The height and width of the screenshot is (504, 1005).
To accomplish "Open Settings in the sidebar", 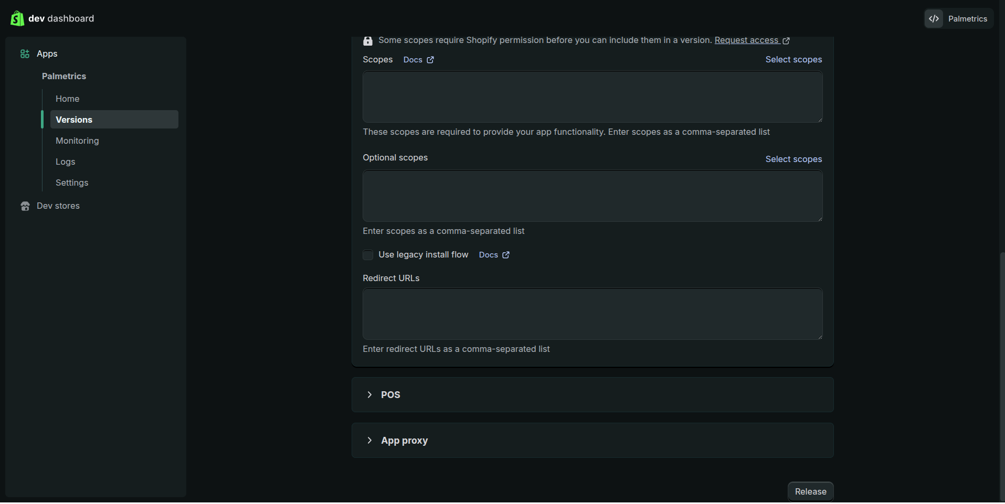I will coord(72,183).
